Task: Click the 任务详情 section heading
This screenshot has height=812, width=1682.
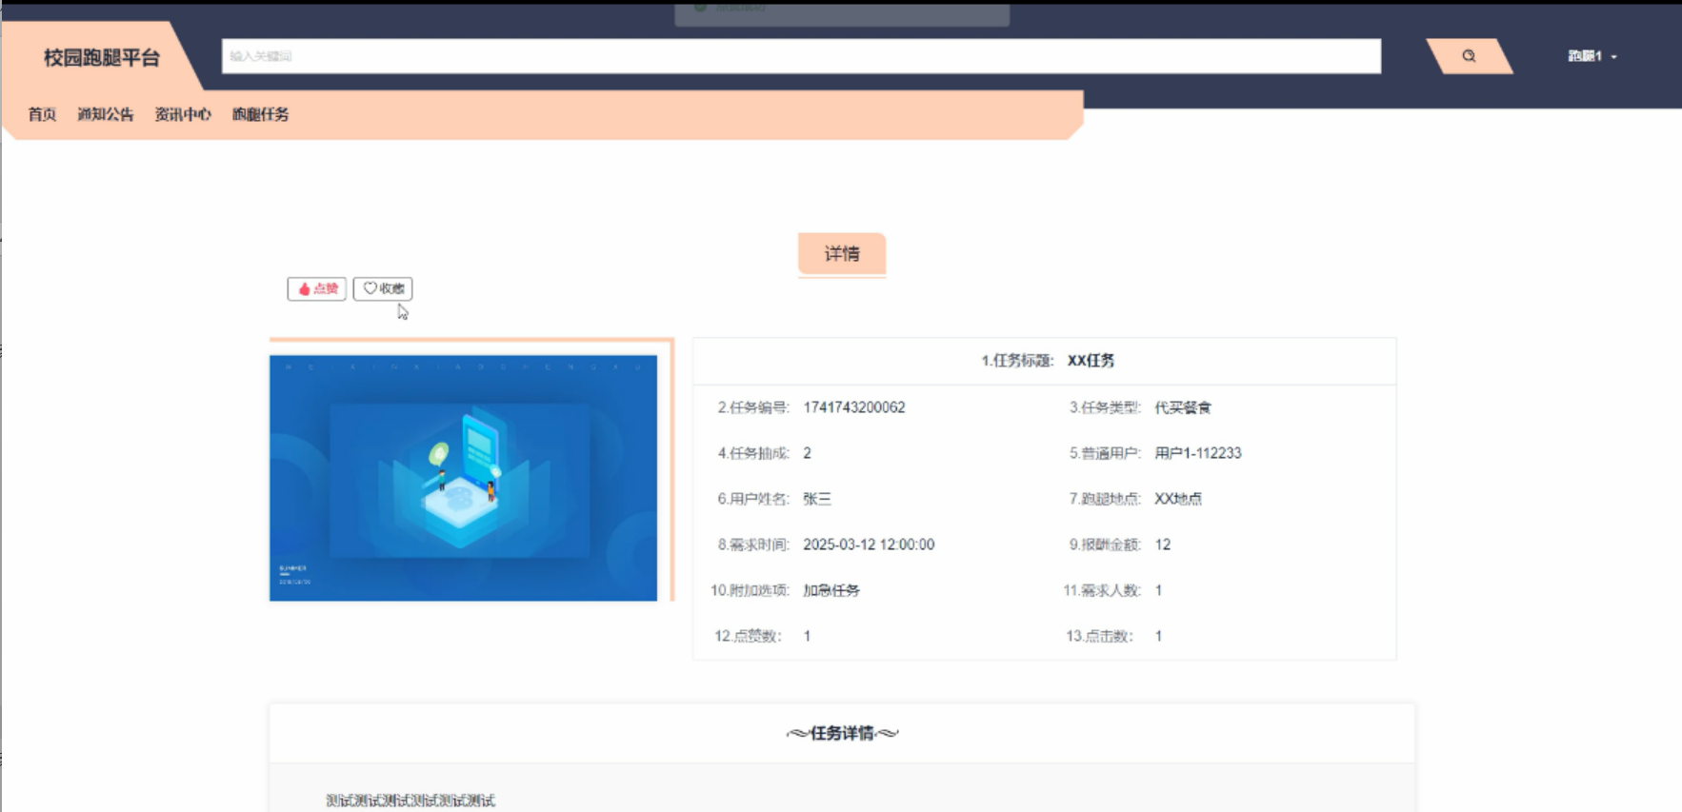Action: (x=842, y=733)
